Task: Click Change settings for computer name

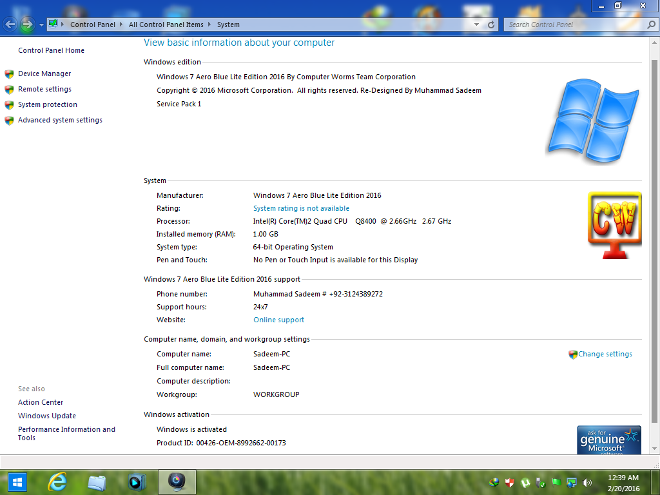Action: click(x=605, y=354)
